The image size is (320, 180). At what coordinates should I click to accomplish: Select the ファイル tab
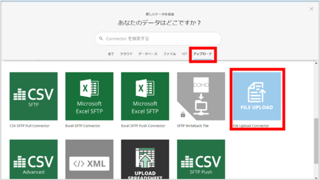170,54
